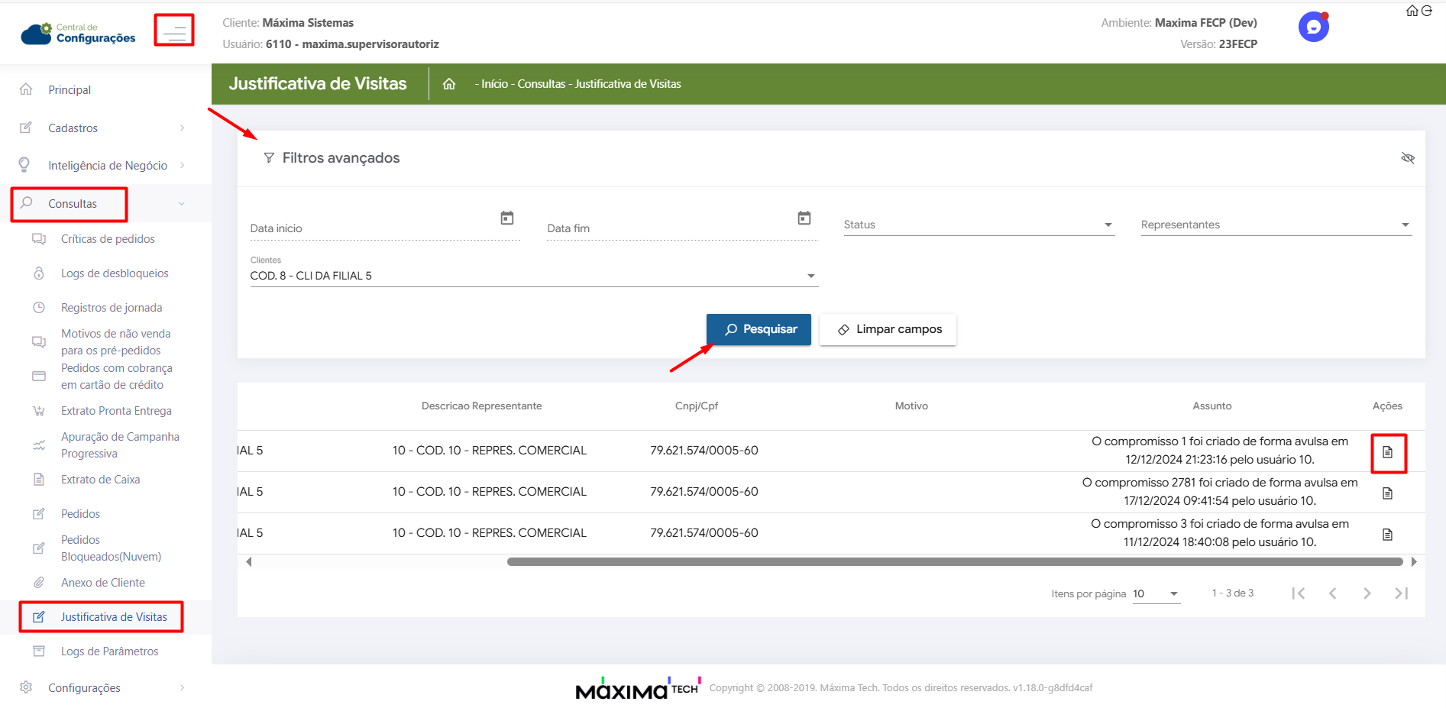Click the Pesquisar button
This screenshot has width=1446, height=708.
tap(759, 329)
